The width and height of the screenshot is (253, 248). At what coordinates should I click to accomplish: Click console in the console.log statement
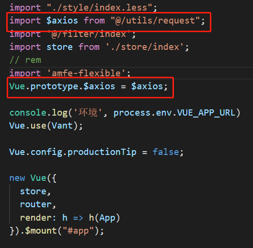28,112
